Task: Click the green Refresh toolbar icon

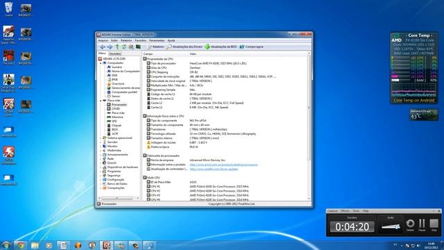Action: [x=124, y=47]
